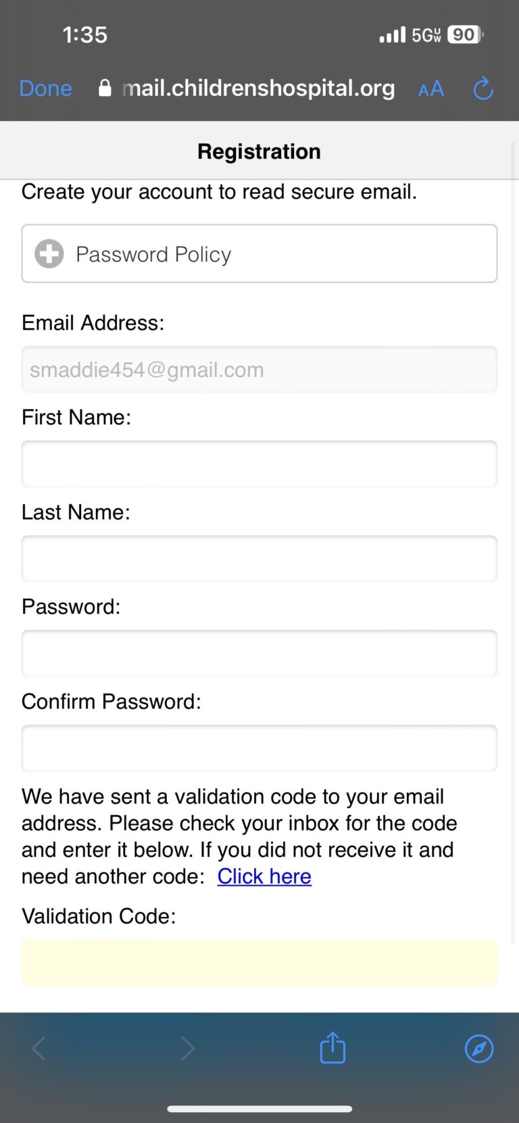
Task: Open the AA text size menu
Action: point(431,89)
